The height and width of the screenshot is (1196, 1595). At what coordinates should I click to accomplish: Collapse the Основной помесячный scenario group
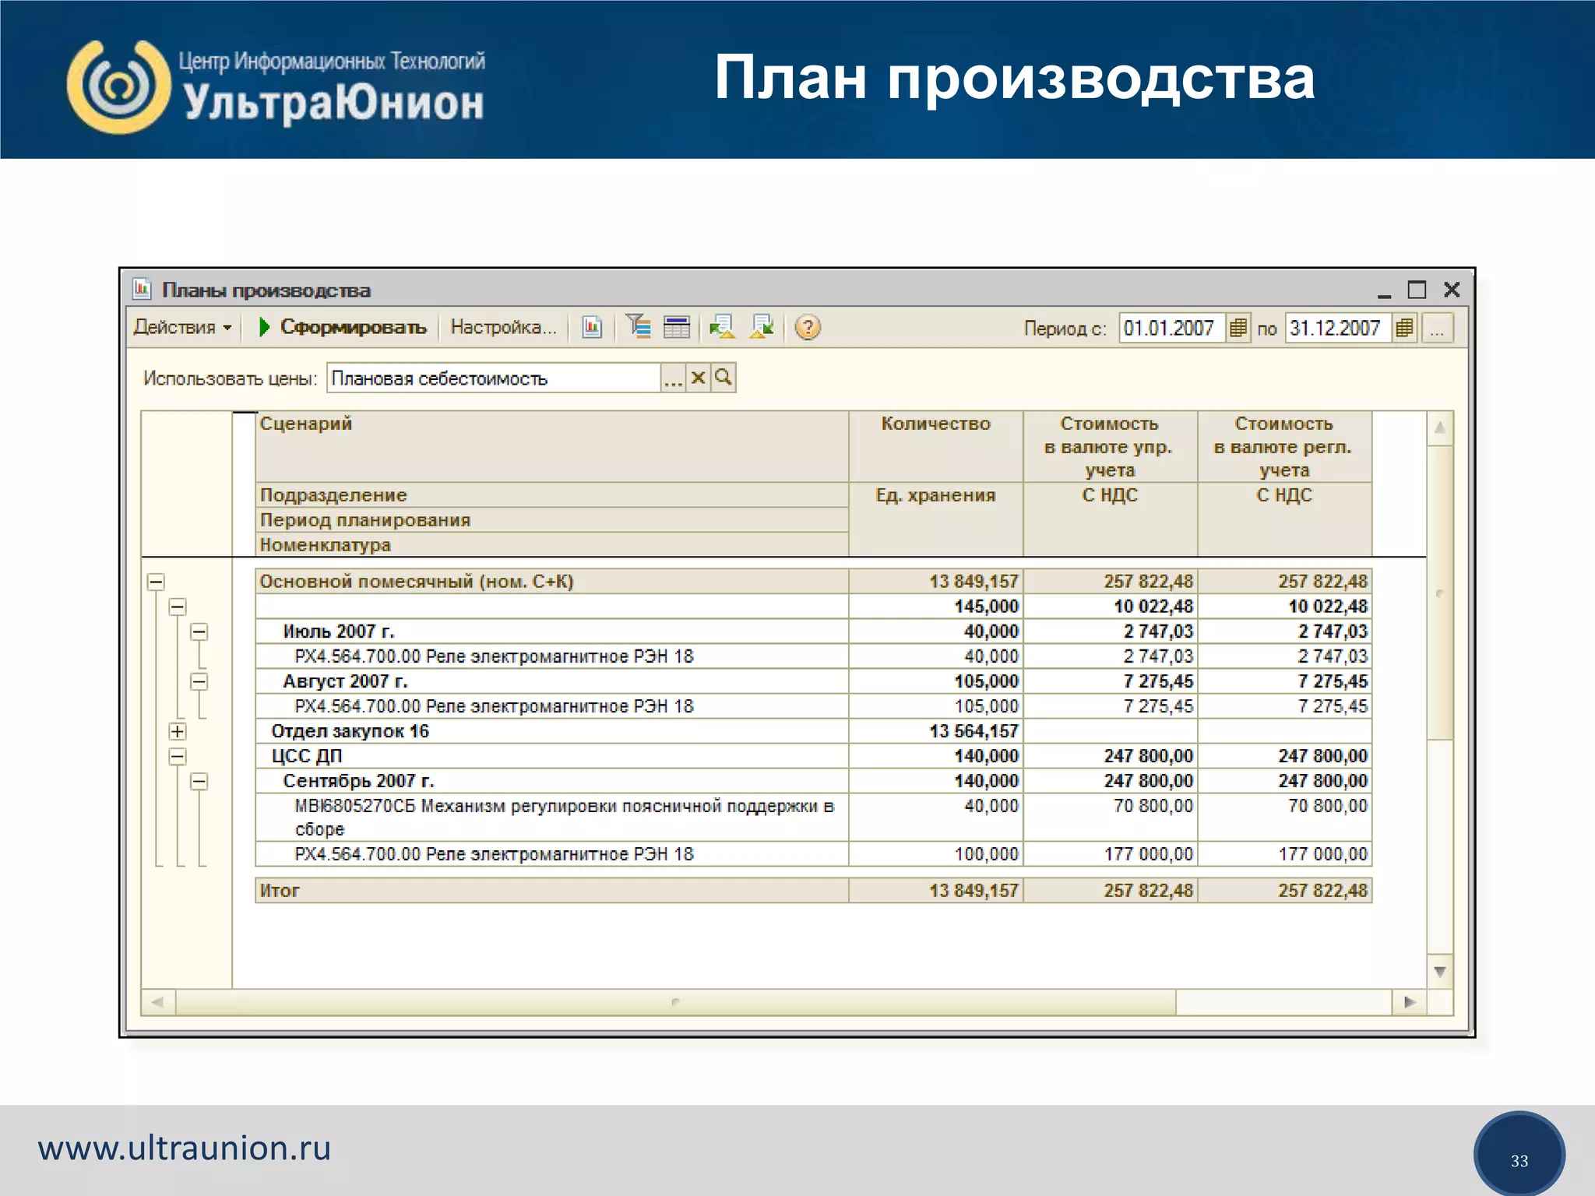pos(156,582)
